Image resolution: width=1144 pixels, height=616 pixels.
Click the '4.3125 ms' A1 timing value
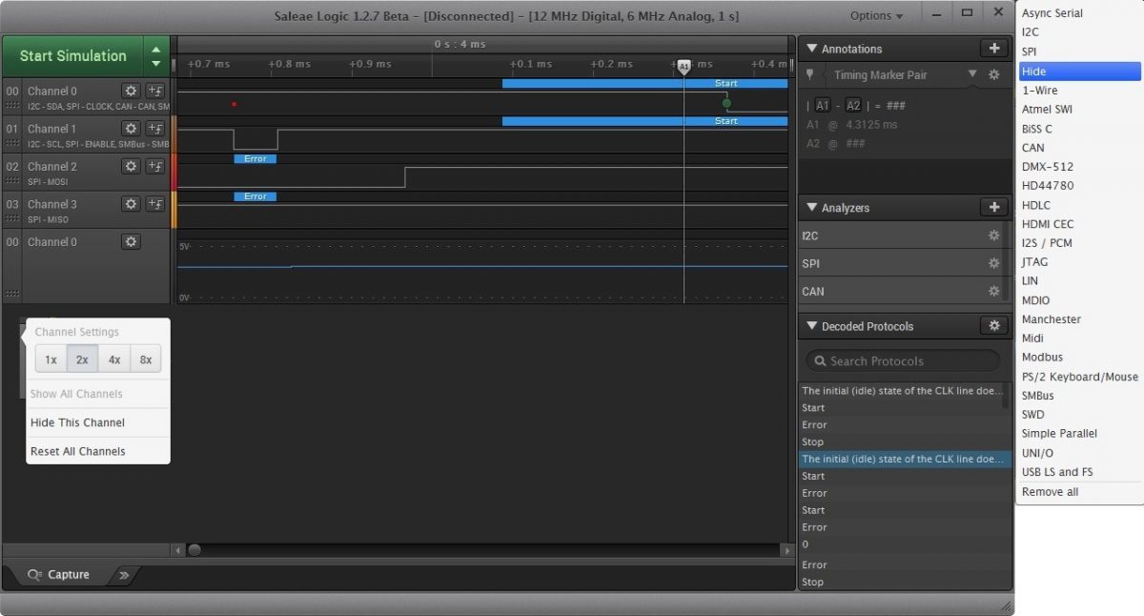click(x=871, y=125)
